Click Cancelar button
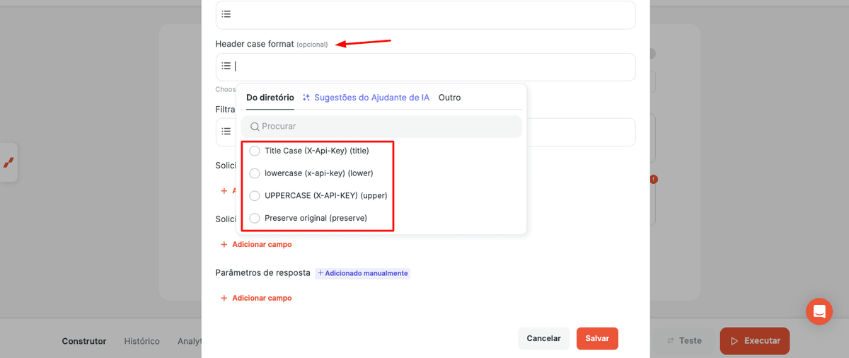 click(x=543, y=338)
